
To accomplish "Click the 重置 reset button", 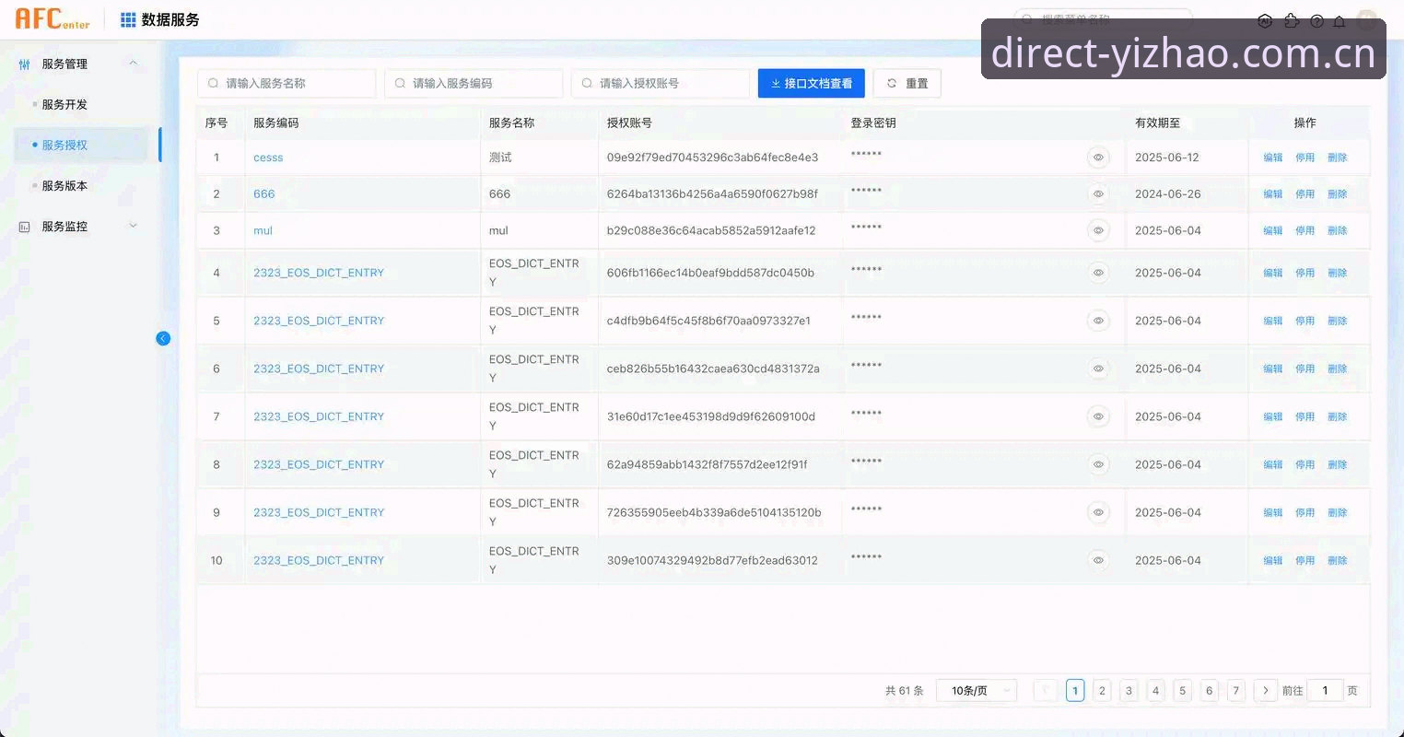I will click(x=907, y=83).
